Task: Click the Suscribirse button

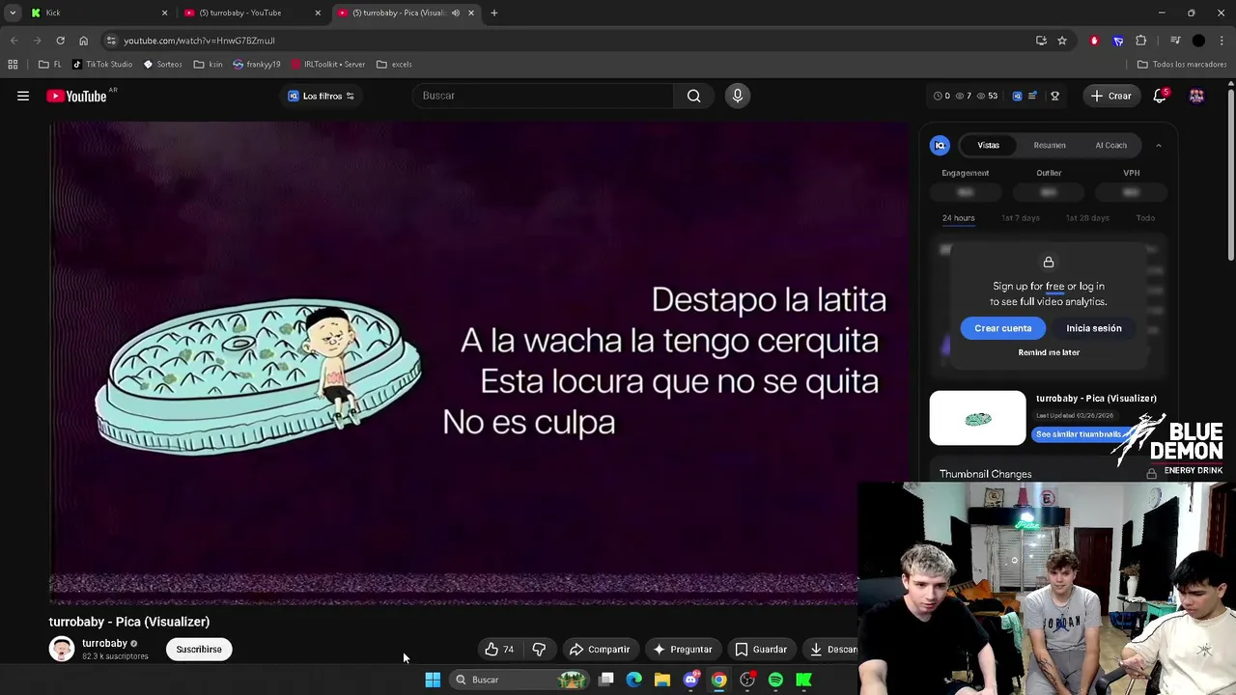Action: pyautogui.click(x=199, y=650)
